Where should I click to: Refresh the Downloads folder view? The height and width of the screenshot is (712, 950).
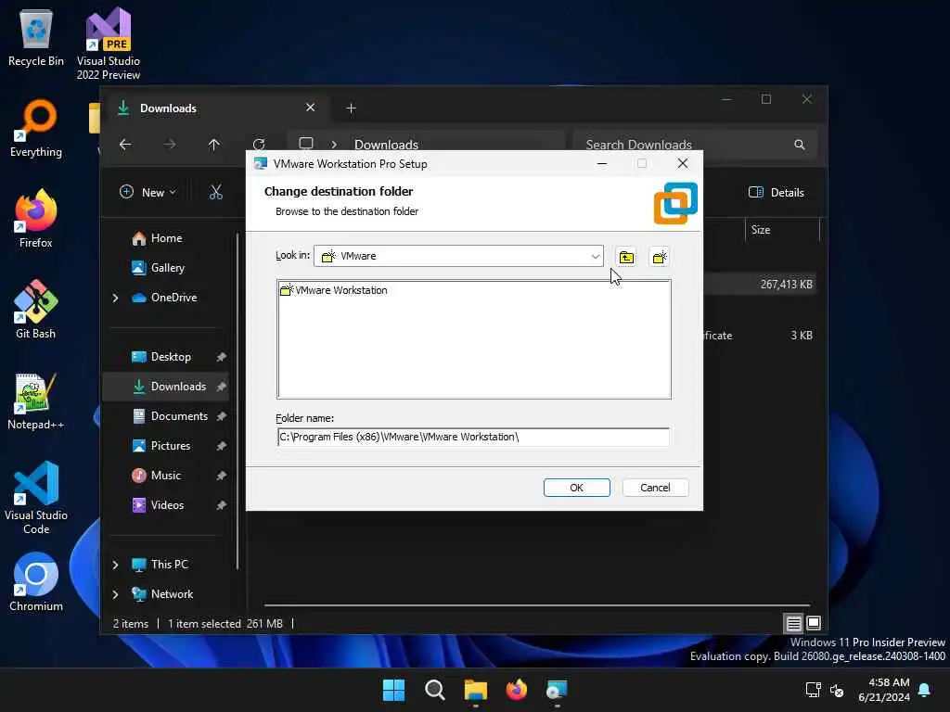point(259,144)
